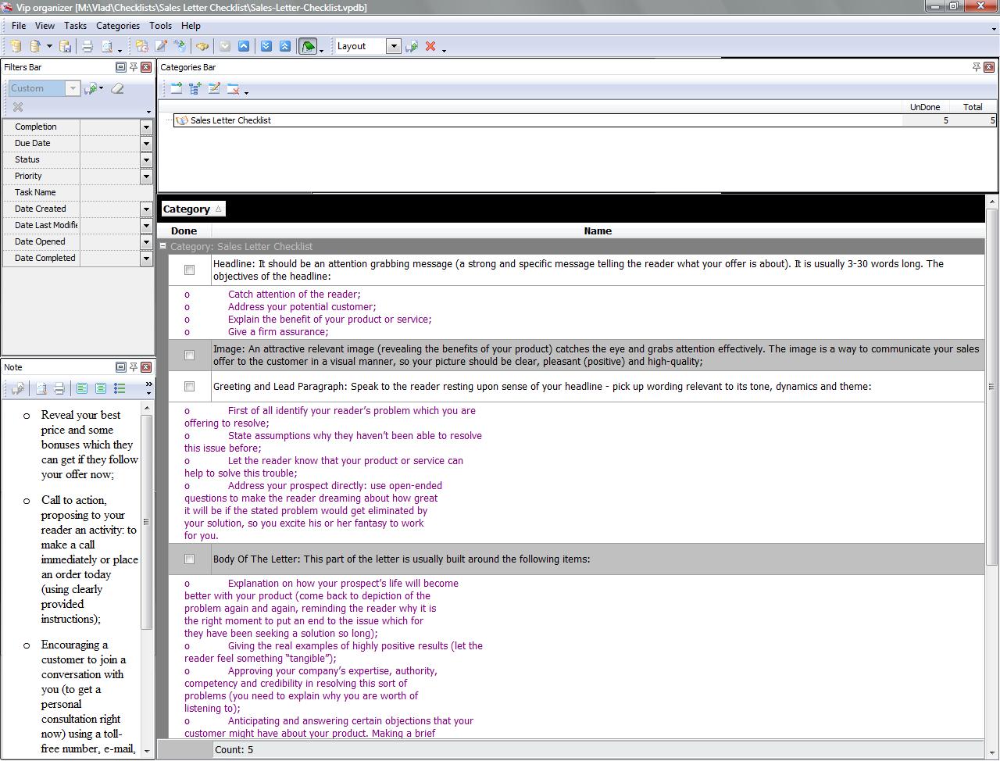Click the Name column header
This screenshot has width=1000, height=761.
coord(597,231)
